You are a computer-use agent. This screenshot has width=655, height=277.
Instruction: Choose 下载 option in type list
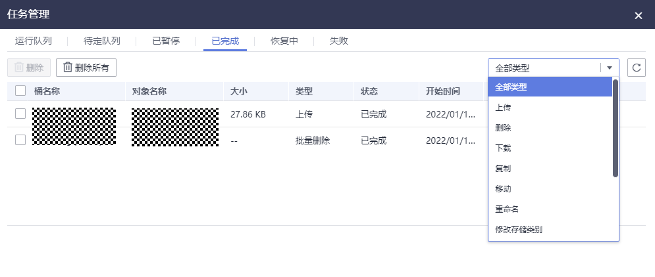[x=550, y=148]
